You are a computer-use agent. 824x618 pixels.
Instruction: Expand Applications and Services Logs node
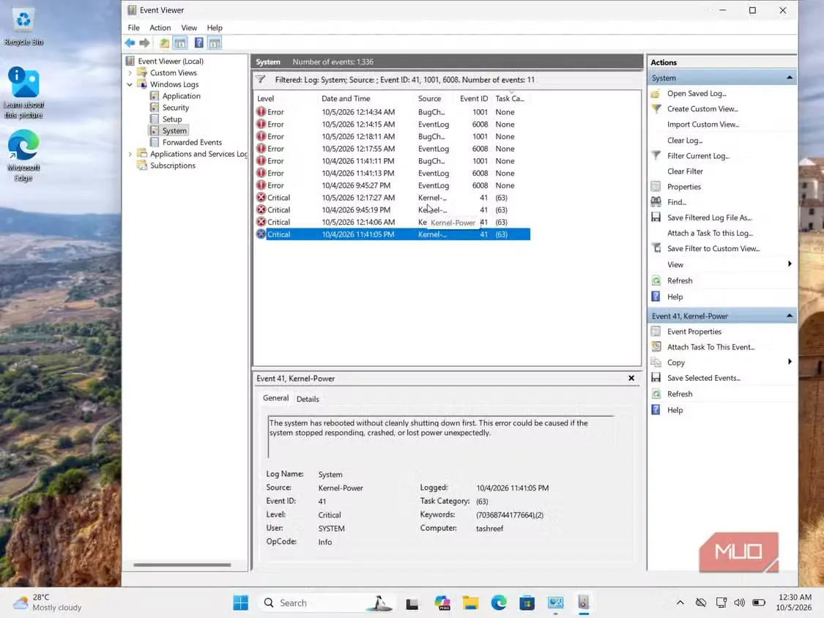click(x=130, y=154)
